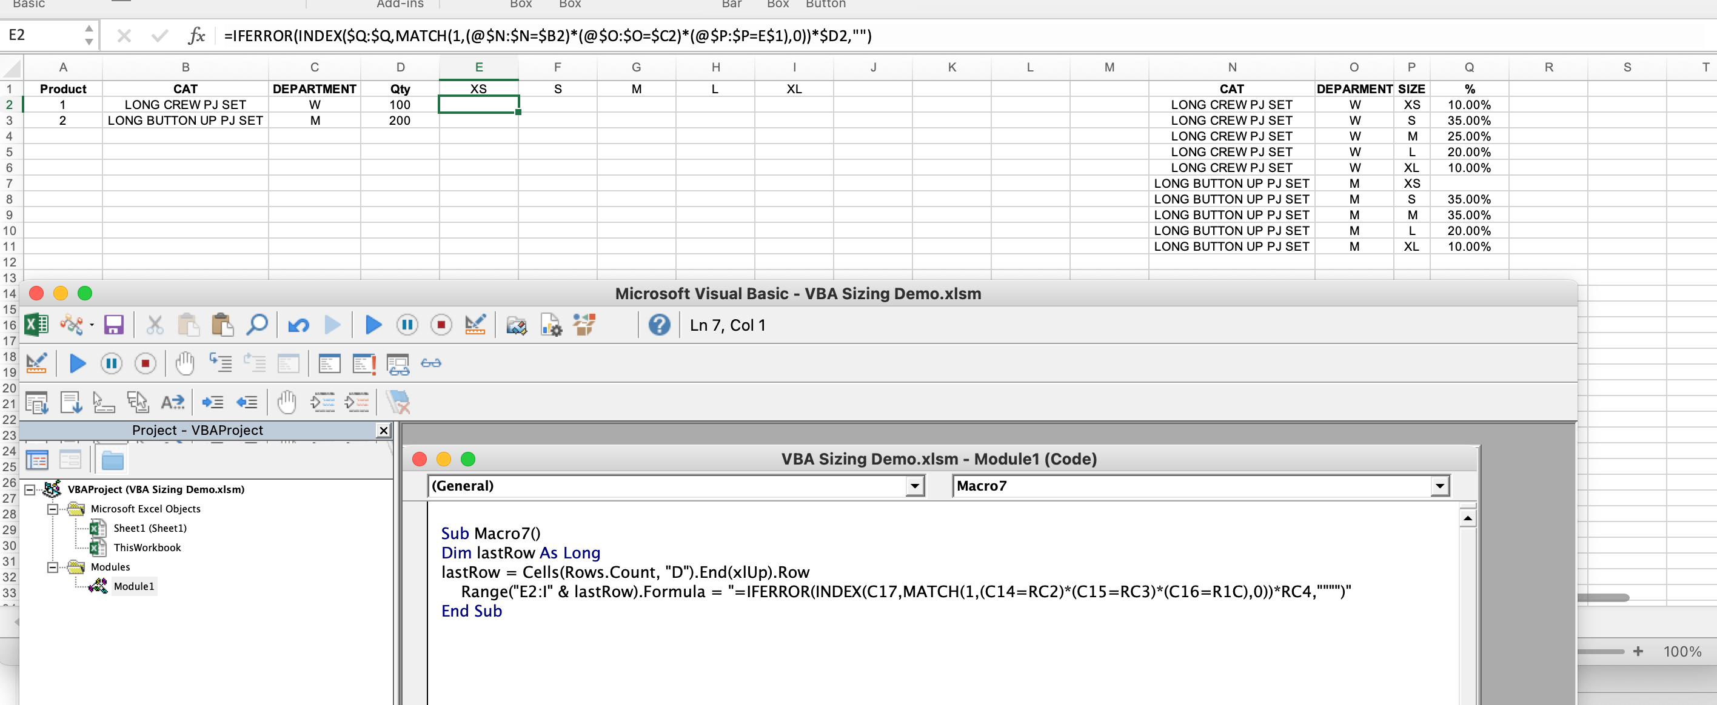Run the macro using the Run Sub icon
Screen dimensions: 1717x705
pos(373,325)
